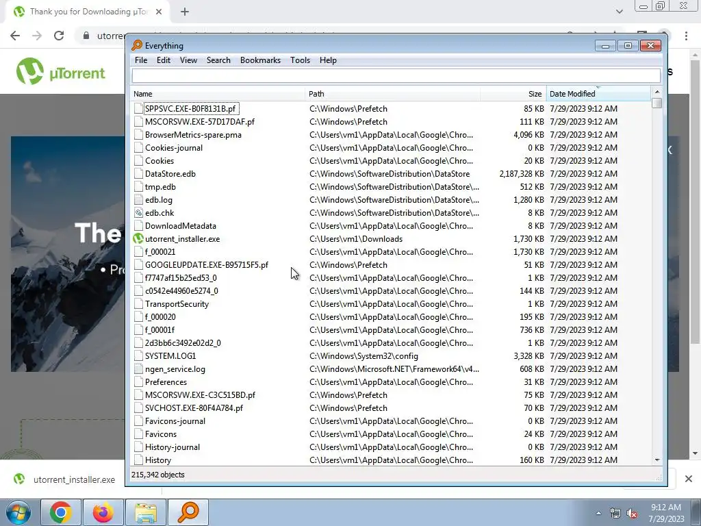Select the tmp.edb file icon

pyautogui.click(x=138, y=187)
